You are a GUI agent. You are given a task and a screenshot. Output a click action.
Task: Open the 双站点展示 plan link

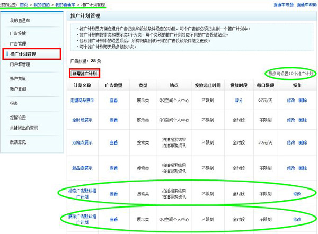[82, 142]
